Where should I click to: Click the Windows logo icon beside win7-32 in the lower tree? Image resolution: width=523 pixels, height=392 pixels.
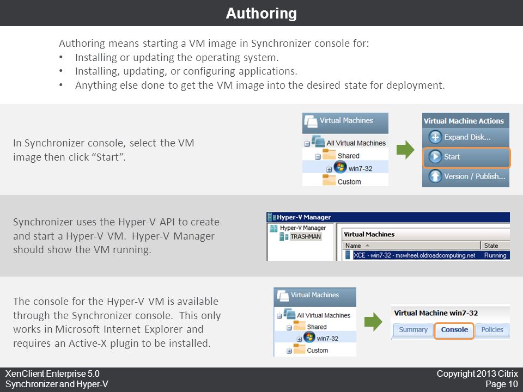309,337
